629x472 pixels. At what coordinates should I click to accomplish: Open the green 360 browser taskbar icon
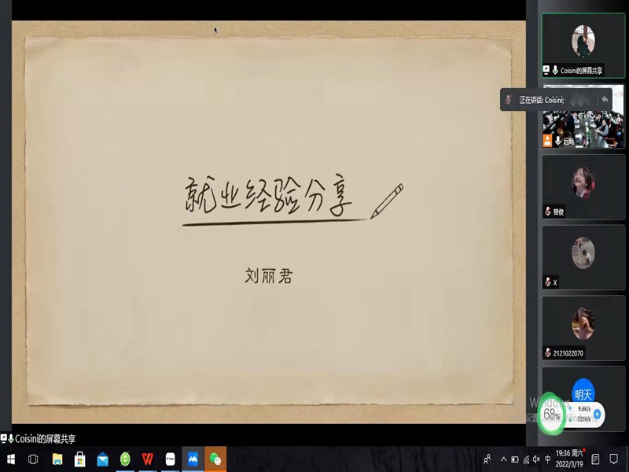(x=125, y=459)
